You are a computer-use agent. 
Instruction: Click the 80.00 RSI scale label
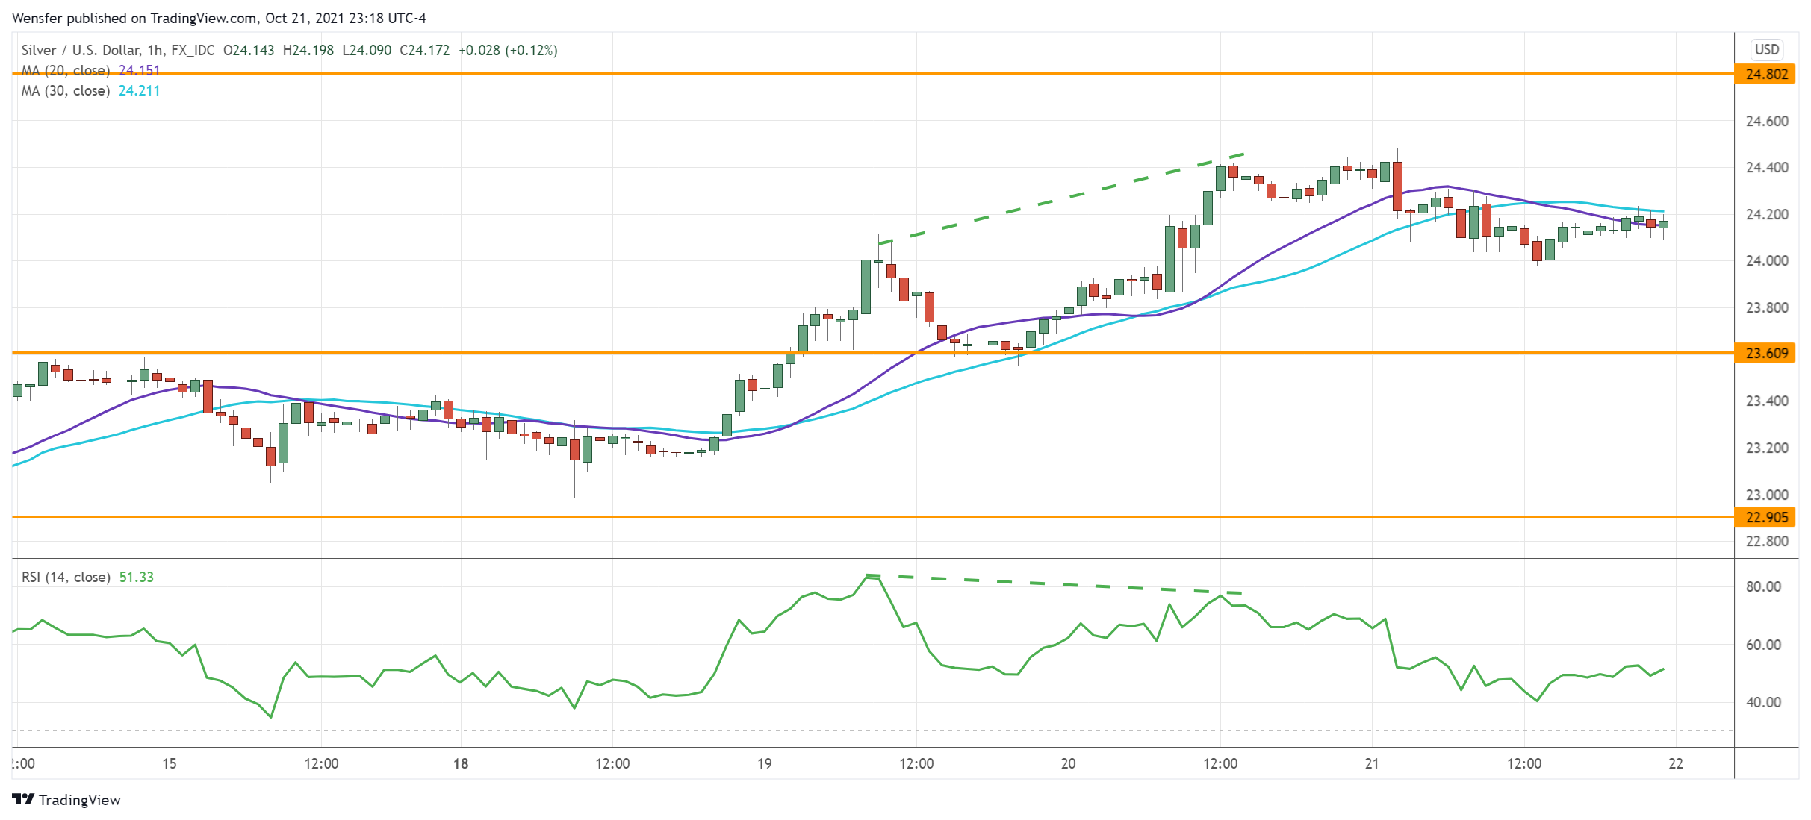coord(1762,586)
